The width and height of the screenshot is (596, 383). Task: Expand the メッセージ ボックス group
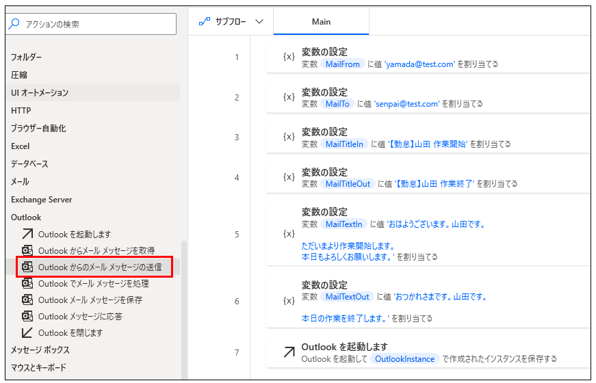pyautogui.click(x=40, y=350)
